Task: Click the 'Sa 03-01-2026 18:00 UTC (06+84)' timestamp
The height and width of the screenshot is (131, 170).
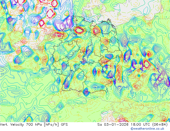Action: point(132,125)
